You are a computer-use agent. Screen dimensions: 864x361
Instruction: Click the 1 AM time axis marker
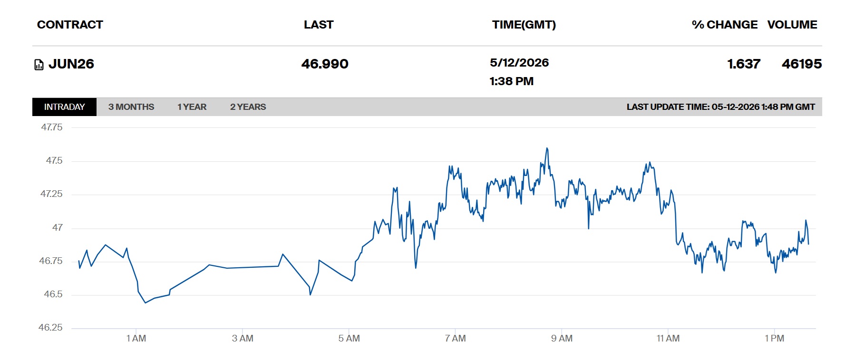136,339
